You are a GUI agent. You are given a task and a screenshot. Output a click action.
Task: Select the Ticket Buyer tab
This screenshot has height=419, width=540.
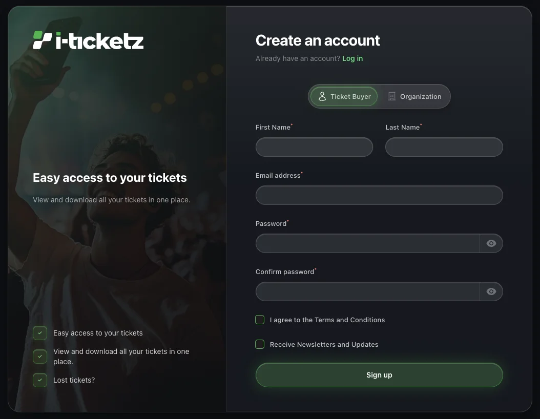point(344,96)
